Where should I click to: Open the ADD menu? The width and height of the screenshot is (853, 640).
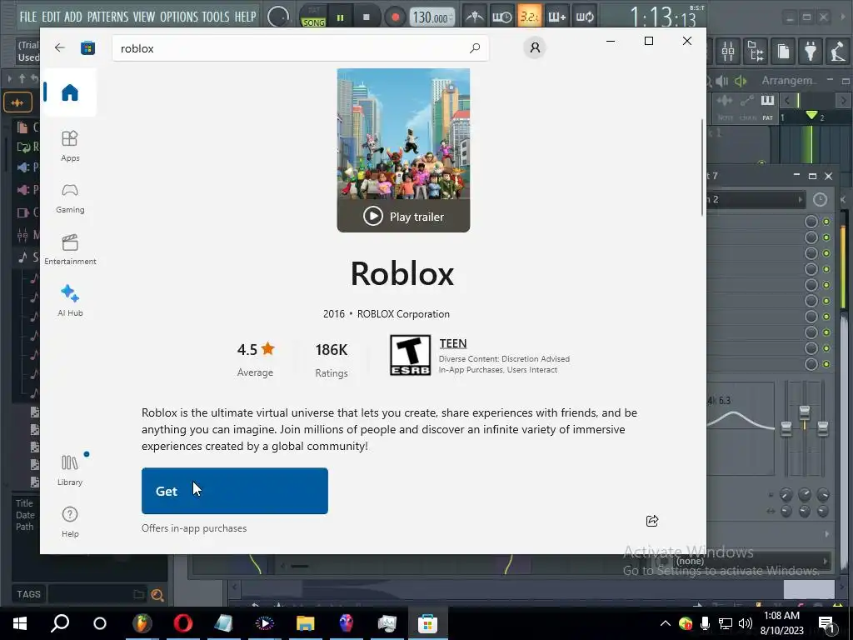click(73, 17)
